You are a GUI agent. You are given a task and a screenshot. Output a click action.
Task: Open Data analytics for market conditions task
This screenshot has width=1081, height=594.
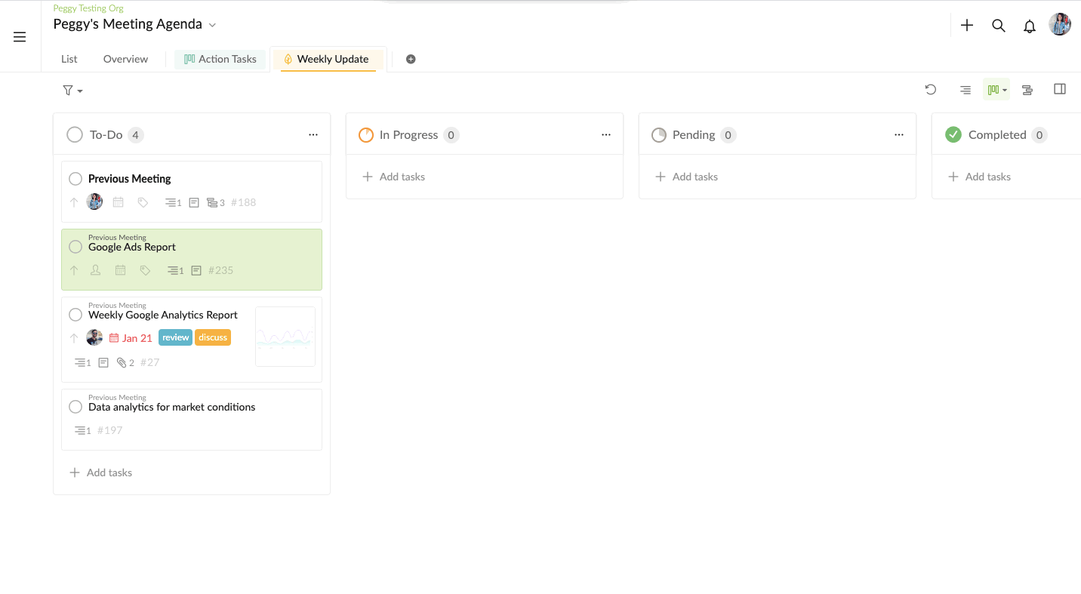(x=172, y=407)
